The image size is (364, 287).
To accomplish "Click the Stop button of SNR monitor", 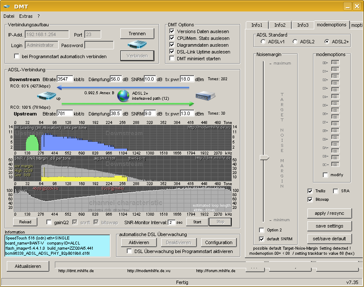I will 220,222.
